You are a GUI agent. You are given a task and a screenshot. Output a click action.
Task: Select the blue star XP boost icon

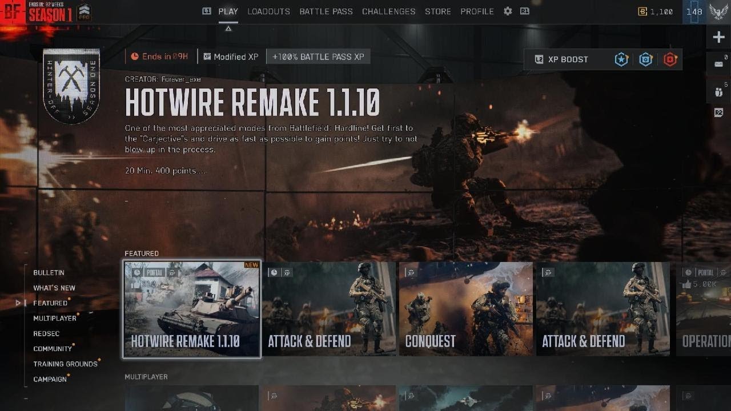point(621,59)
